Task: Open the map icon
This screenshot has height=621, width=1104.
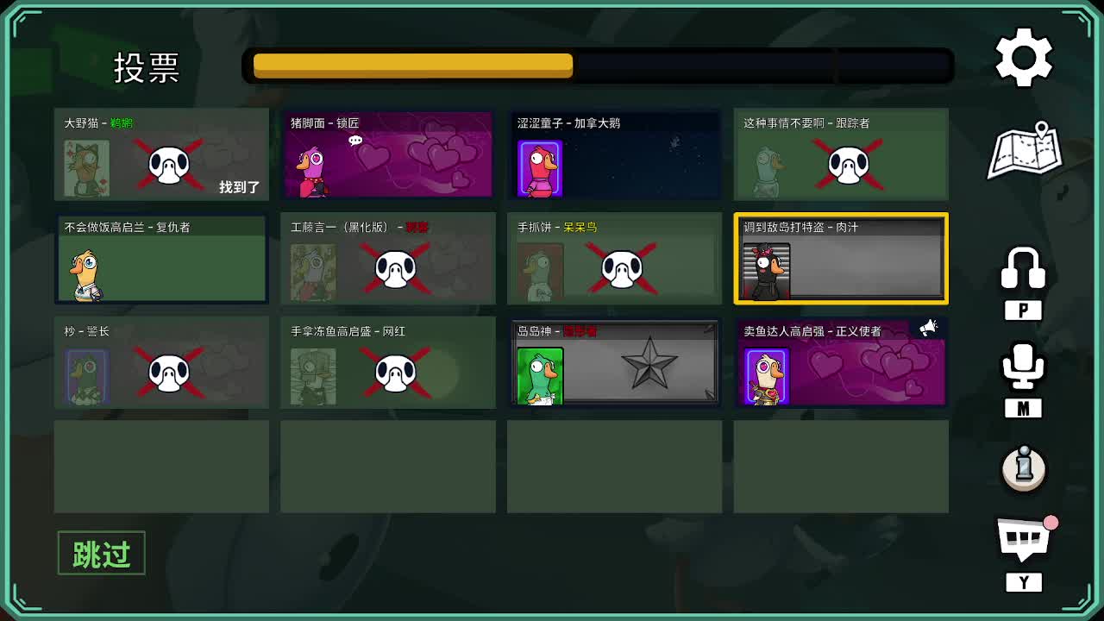Action: click(1025, 151)
